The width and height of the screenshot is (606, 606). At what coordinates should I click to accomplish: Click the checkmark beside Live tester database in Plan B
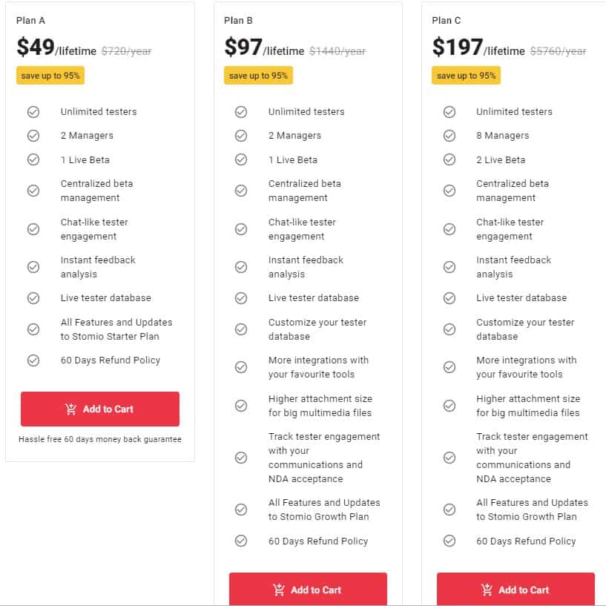click(241, 297)
